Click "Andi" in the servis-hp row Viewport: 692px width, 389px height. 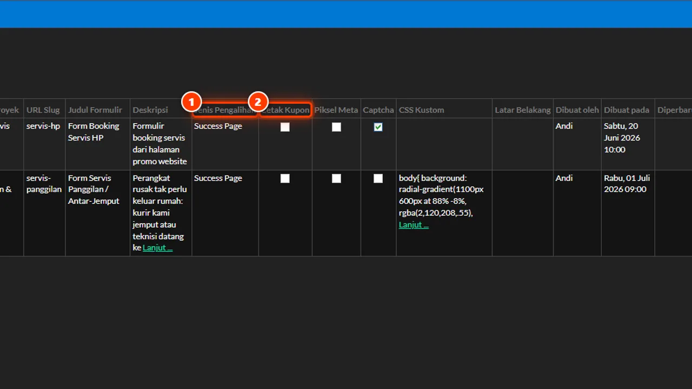point(564,126)
